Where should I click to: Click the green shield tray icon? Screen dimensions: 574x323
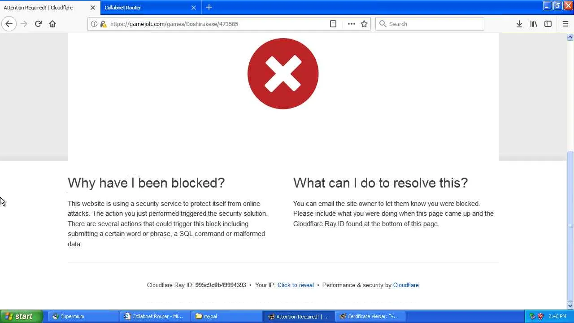(x=532, y=316)
